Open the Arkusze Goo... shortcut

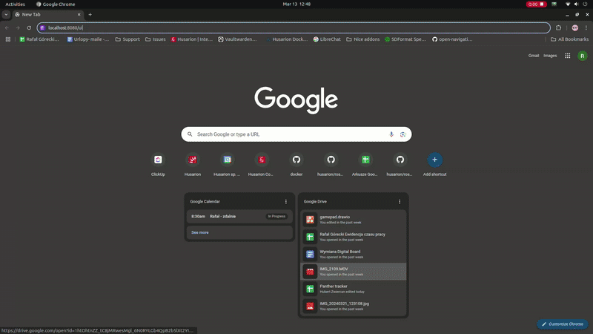[365, 160]
